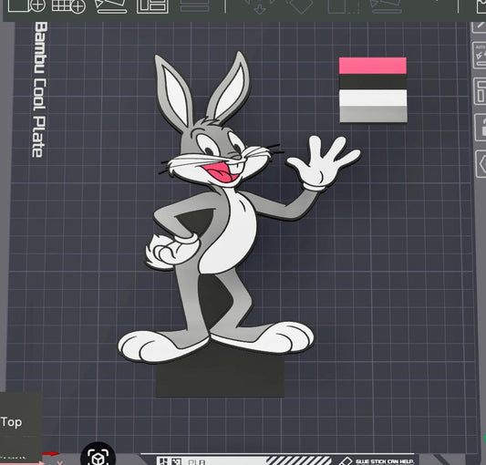Click the Top face of view cube
Viewport: 486px width, 465px height.
coord(12,422)
